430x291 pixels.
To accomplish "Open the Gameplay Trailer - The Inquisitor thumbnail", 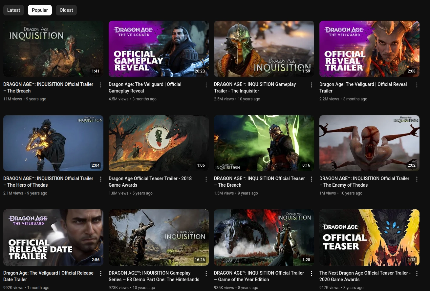I will point(264,49).
